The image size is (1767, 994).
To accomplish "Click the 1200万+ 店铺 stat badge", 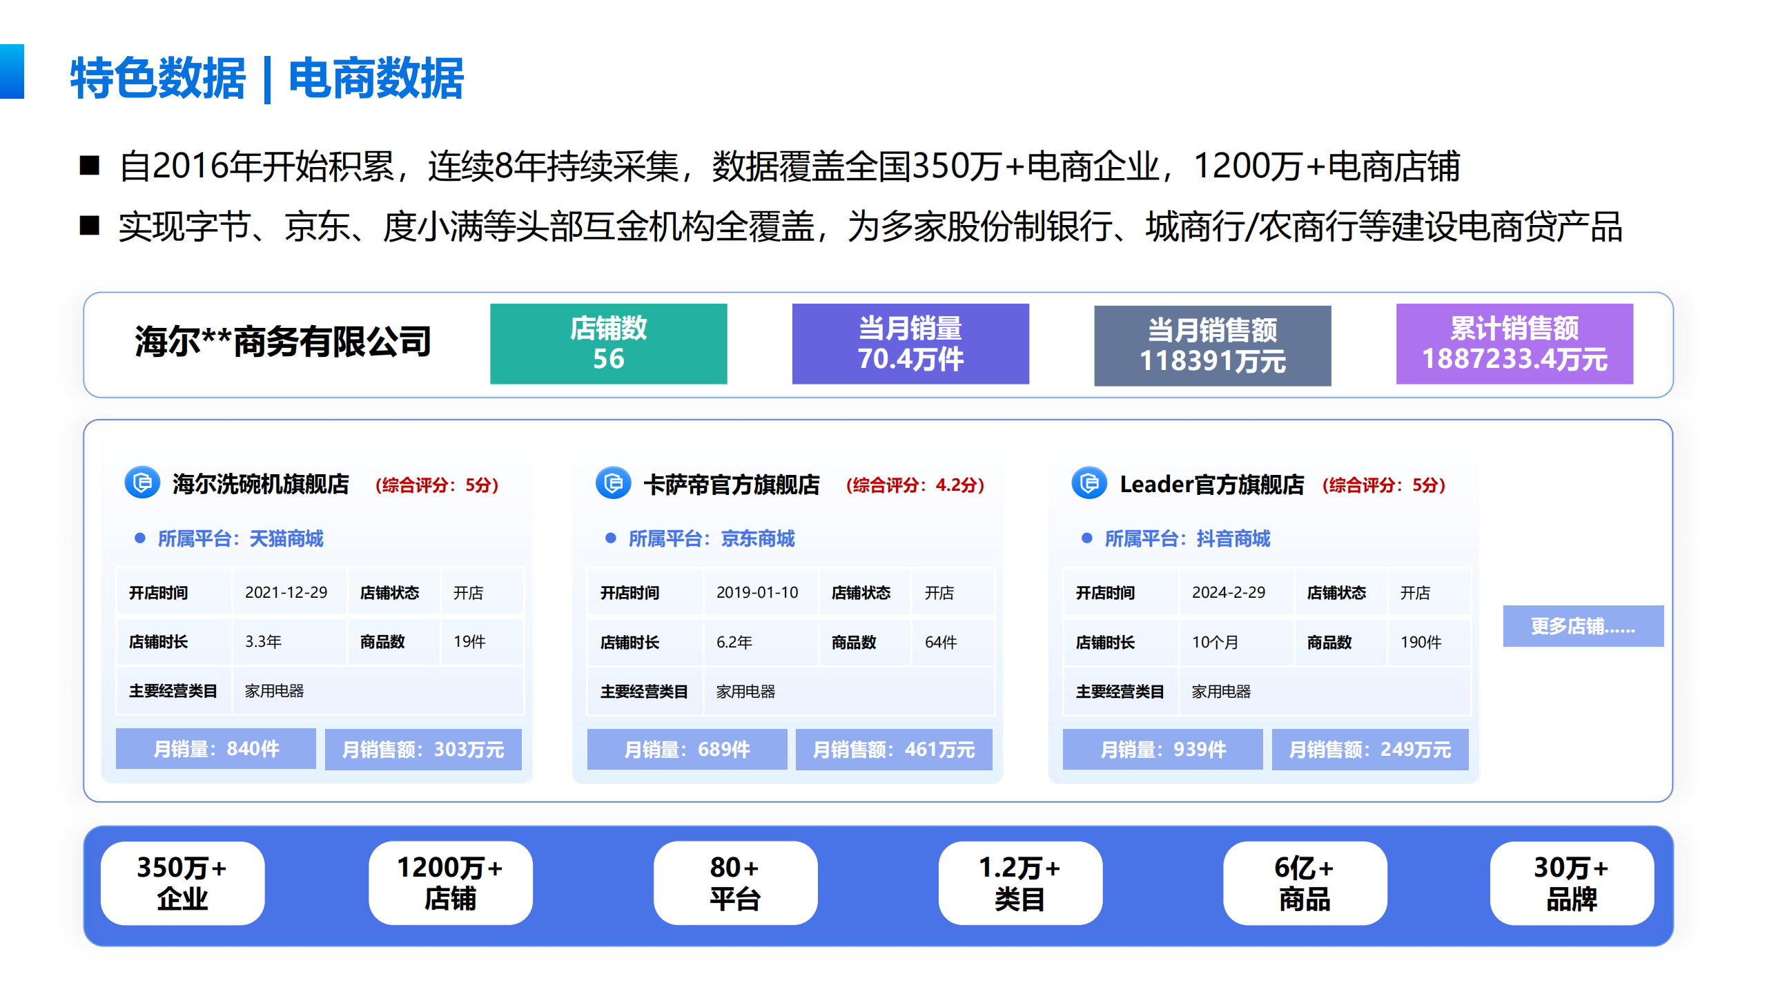I will tap(450, 883).
